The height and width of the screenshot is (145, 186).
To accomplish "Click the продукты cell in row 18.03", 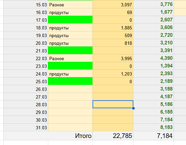I will click(x=70, y=27).
